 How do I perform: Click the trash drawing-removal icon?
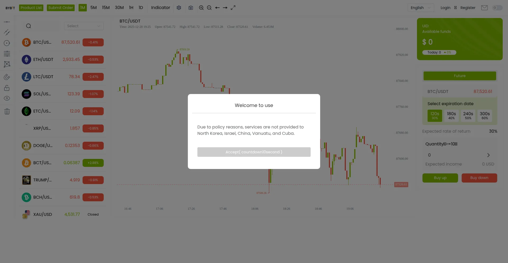coord(7,112)
